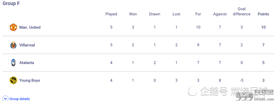Select the Young Boys team name

pos(30,80)
